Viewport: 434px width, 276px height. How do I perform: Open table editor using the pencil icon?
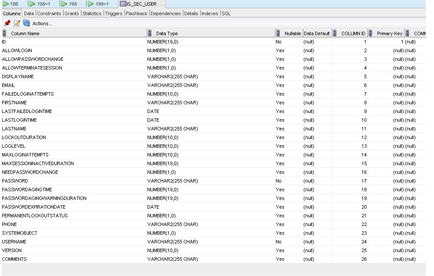(x=17, y=23)
